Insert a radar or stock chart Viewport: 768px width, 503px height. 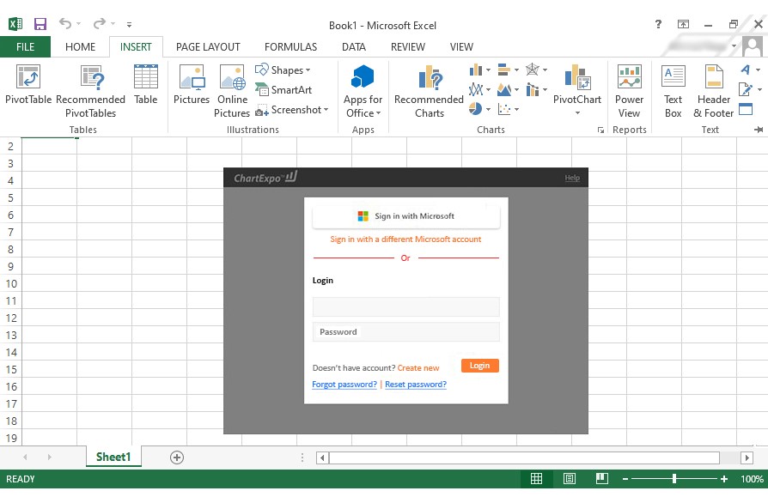coord(536,70)
